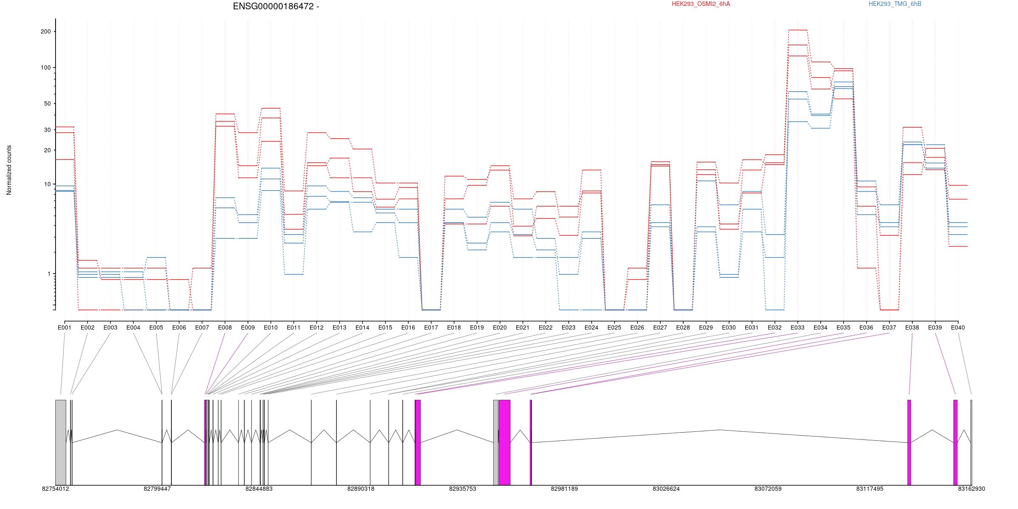The image size is (1018, 509).
Task: Click the widest magenta exon in gene model
Action: tap(505, 442)
